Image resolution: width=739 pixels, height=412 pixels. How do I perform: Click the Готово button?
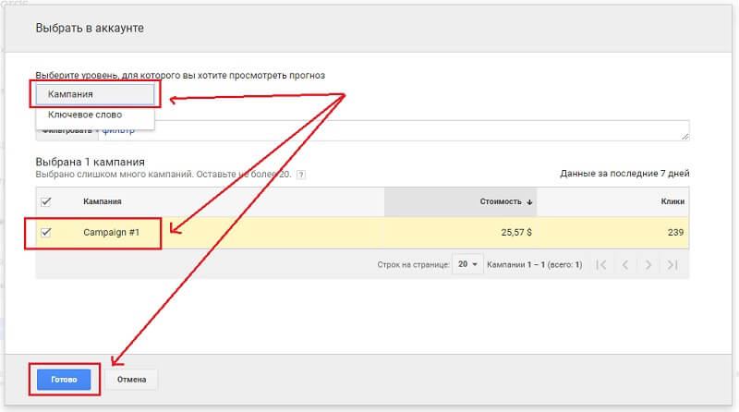63,380
